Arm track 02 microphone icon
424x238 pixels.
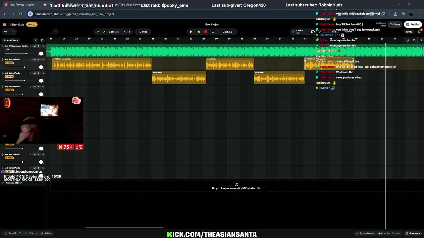click(3, 59)
